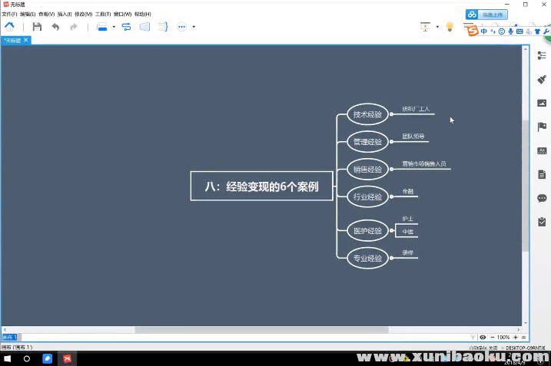Expand the more options dropdown arrow
Image resolution: width=551 pixels, height=366 pixels.
[194, 26]
